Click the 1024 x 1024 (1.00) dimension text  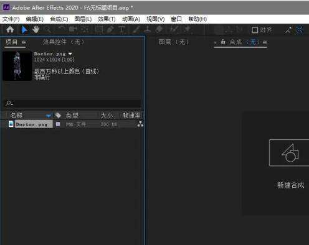pos(54,60)
